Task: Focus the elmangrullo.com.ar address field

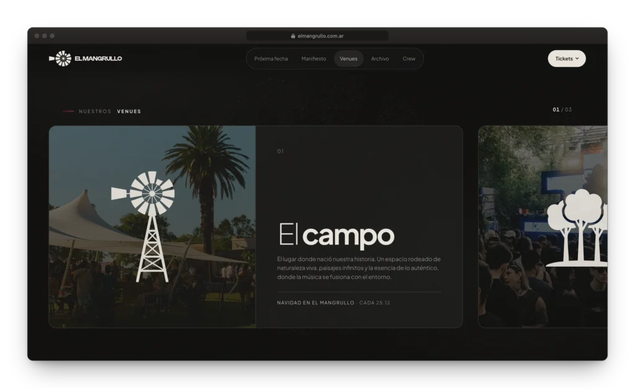Action: [317, 36]
